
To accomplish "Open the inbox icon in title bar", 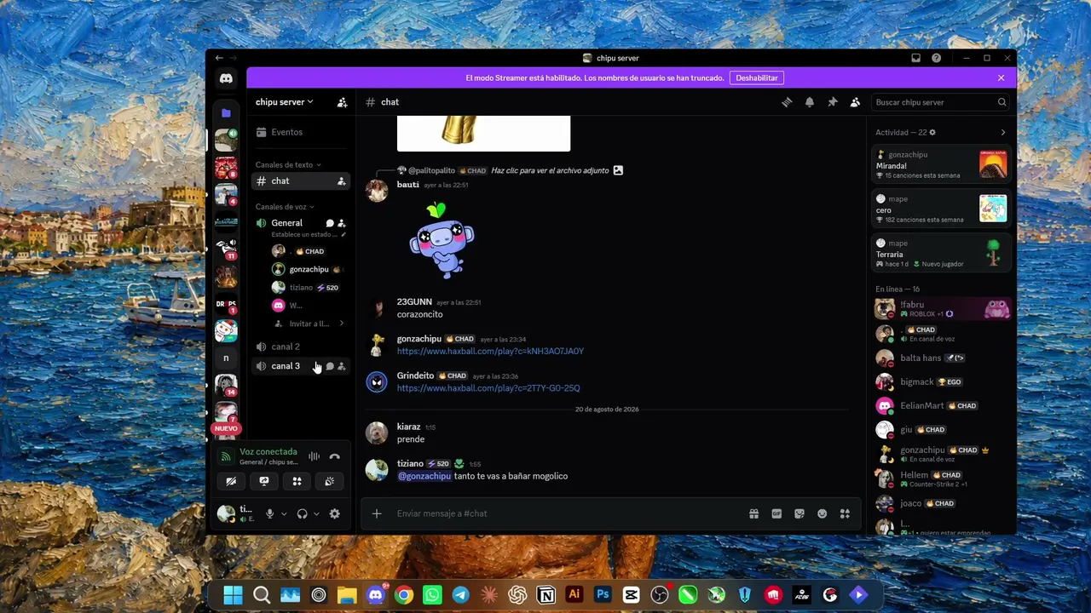I will click(916, 58).
